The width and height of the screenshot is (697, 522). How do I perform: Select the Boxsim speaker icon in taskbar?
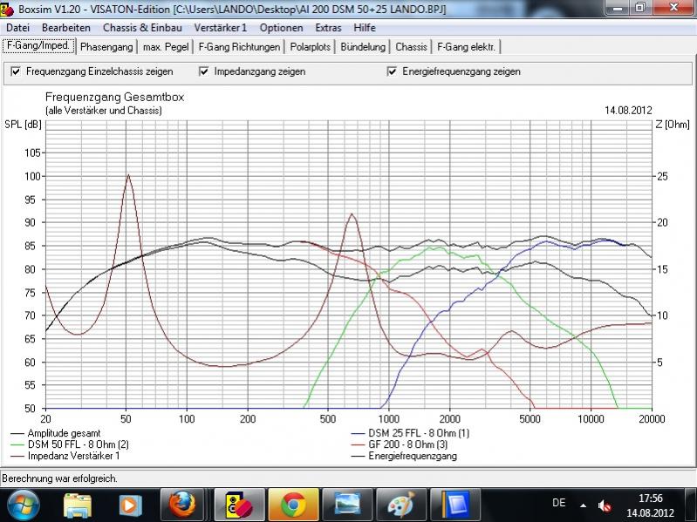[x=239, y=505]
